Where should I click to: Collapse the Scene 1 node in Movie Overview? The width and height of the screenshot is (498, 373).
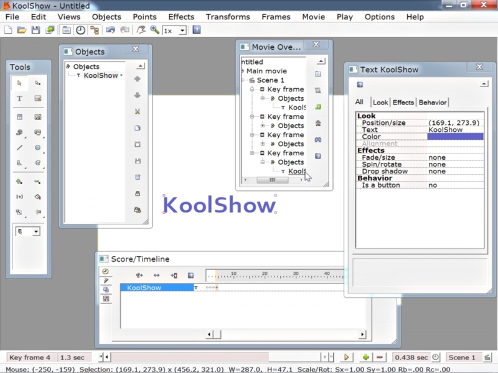[243, 80]
